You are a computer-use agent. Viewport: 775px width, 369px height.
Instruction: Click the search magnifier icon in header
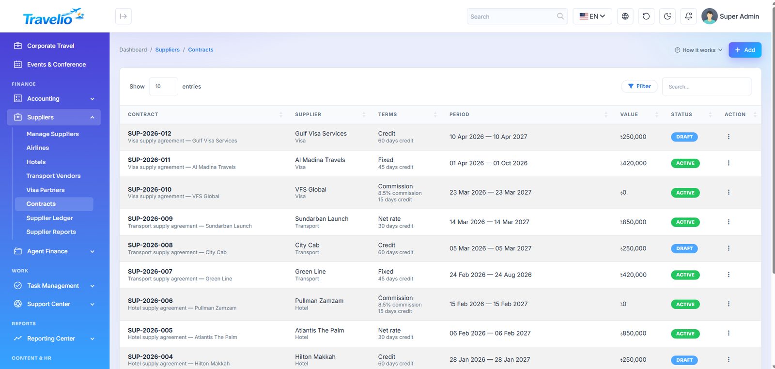pos(560,16)
